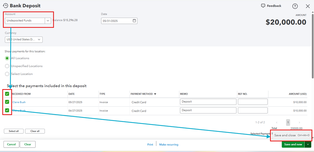This screenshot has height=152, width=314.
Task: Open the help question mark icon
Action: tap(295, 6)
